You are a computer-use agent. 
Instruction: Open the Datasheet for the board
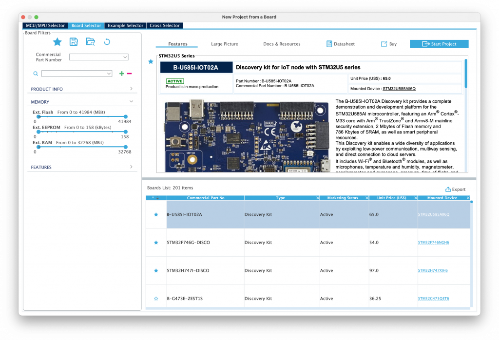pyautogui.click(x=341, y=44)
